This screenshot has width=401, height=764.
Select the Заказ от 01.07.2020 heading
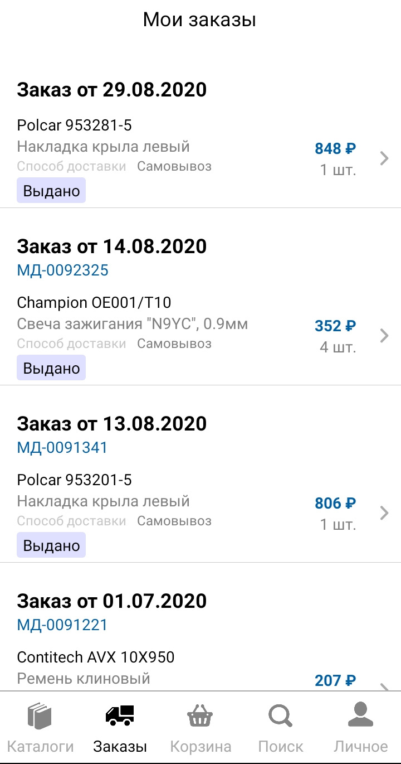point(112,601)
